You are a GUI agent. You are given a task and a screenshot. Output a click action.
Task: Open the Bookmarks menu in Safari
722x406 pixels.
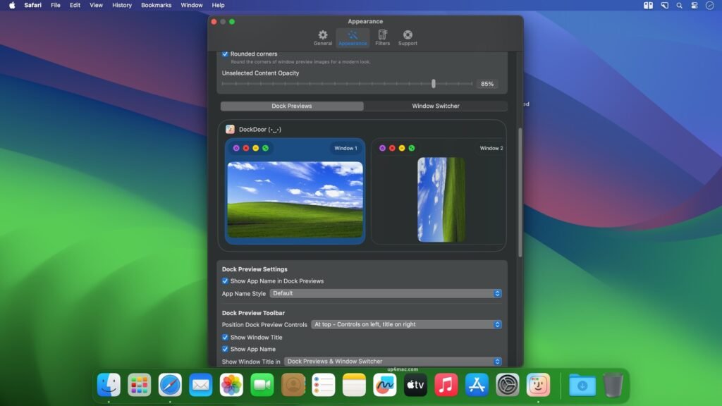pyautogui.click(x=156, y=5)
